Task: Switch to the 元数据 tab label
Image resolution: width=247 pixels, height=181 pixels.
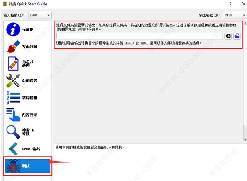Action: coord(28,30)
